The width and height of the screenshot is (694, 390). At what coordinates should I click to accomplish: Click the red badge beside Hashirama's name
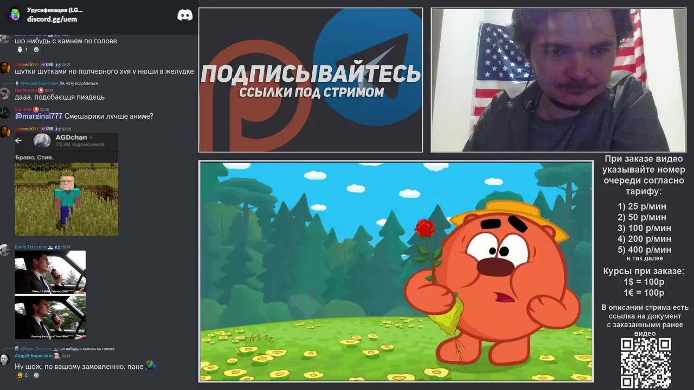pyautogui.click(x=41, y=90)
